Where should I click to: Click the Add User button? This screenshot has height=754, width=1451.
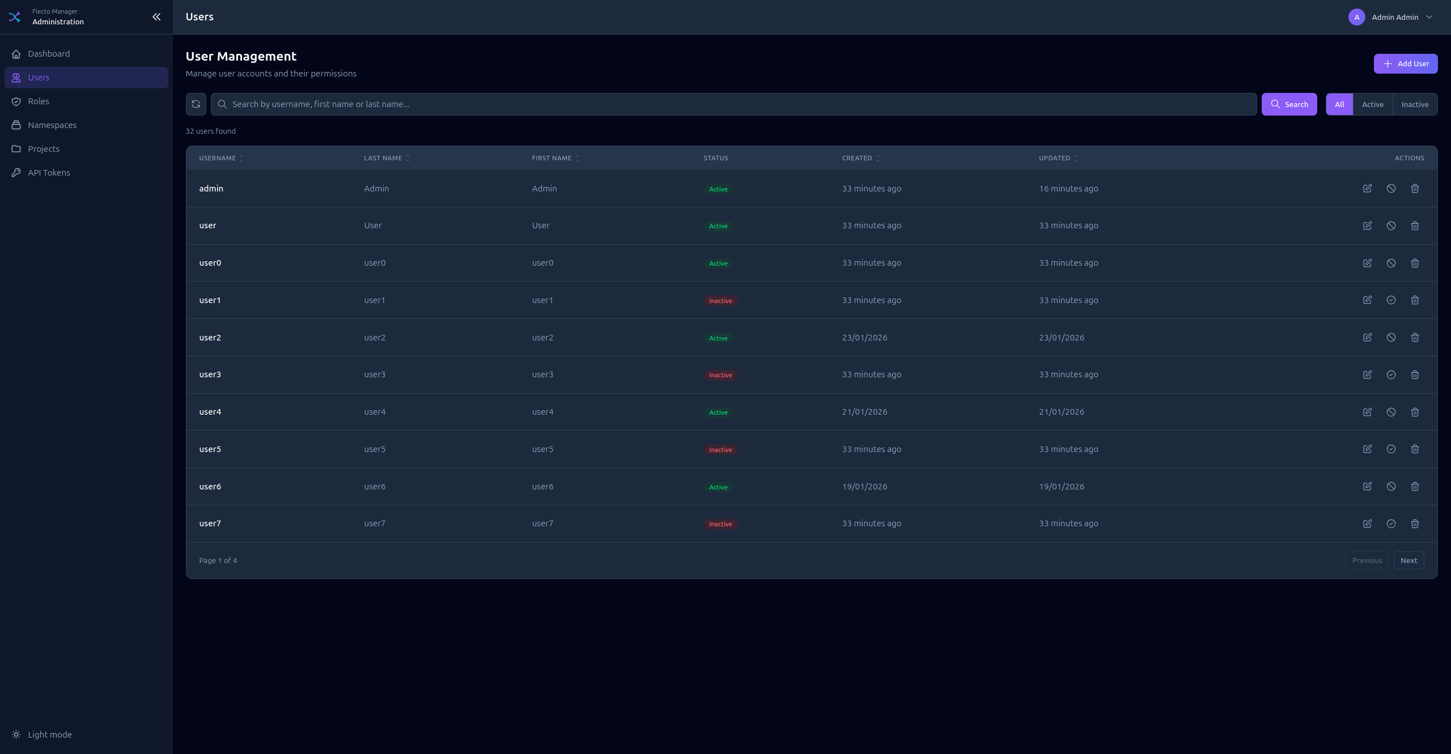pyautogui.click(x=1405, y=63)
